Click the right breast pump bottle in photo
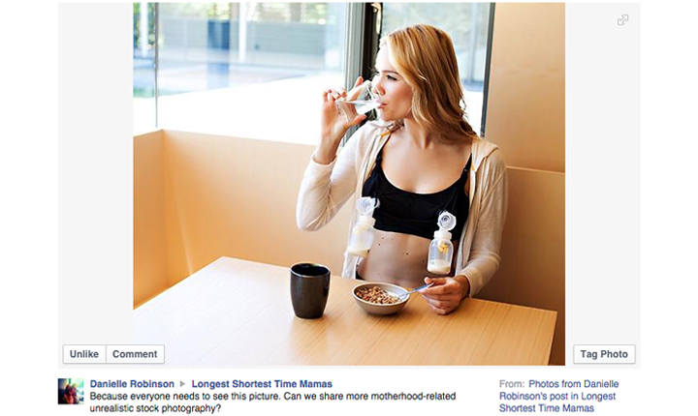This screenshot has height=416, width=698. (441, 244)
